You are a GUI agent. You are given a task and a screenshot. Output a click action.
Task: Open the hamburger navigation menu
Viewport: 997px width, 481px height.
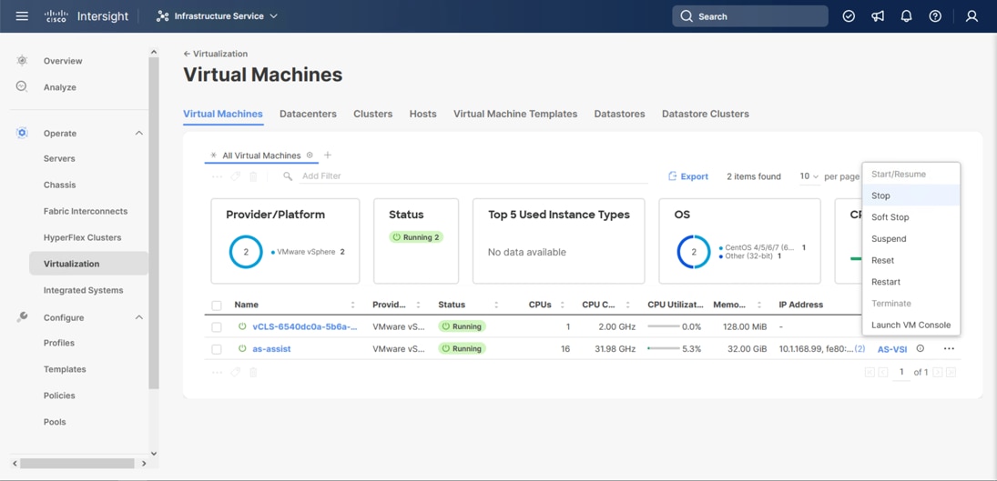pyautogui.click(x=22, y=16)
